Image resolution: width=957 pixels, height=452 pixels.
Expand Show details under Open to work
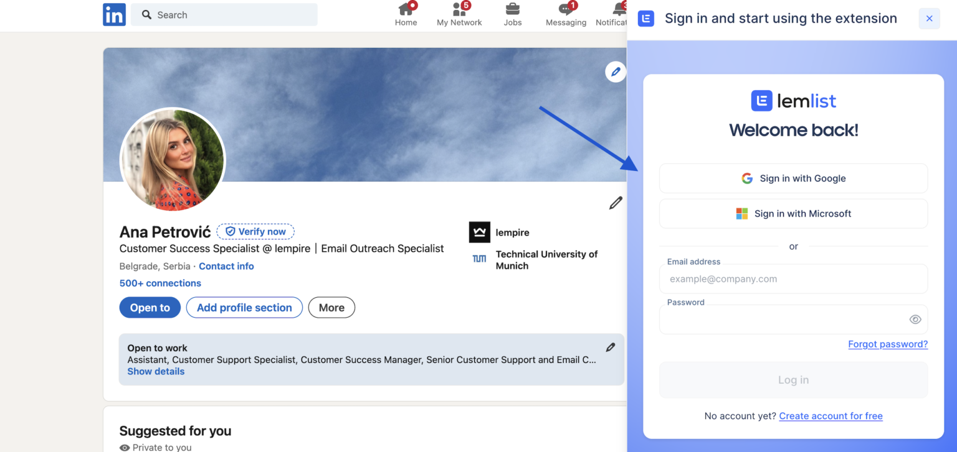coord(156,371)
